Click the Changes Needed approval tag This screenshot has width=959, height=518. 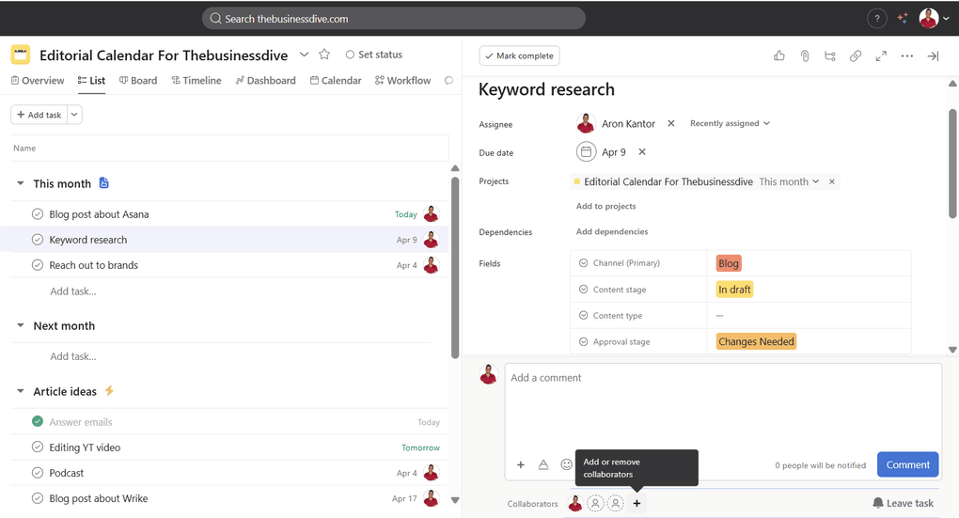(757, 341)
